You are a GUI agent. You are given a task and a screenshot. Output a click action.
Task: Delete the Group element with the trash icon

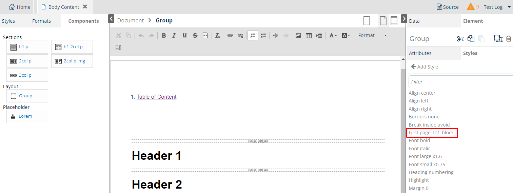coord(508,39)
